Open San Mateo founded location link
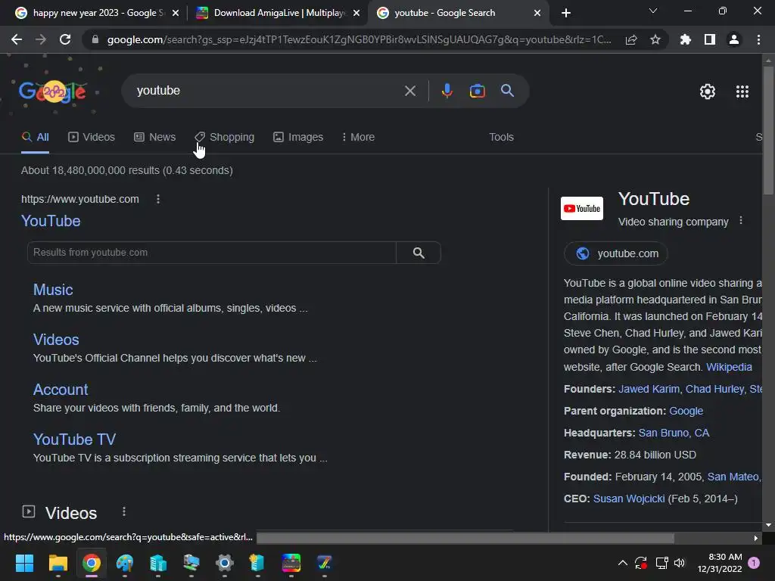The height and width of the screenshot is (581, 775). coord(733,477)
